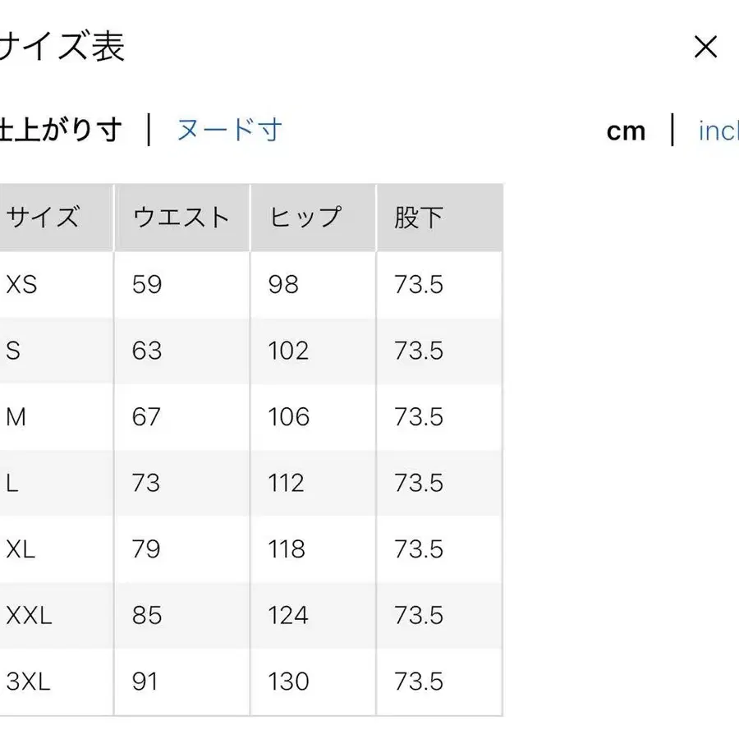Switch measurements to inch units
The width and height of the screenshot is (739, 739).
click(720, 130)
